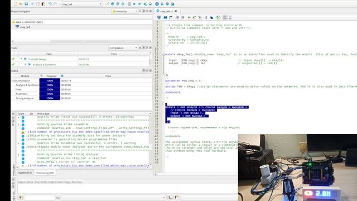Click the Paste icon in main toolbar
This screenshot has height=201, width=357.
(44, 4)
